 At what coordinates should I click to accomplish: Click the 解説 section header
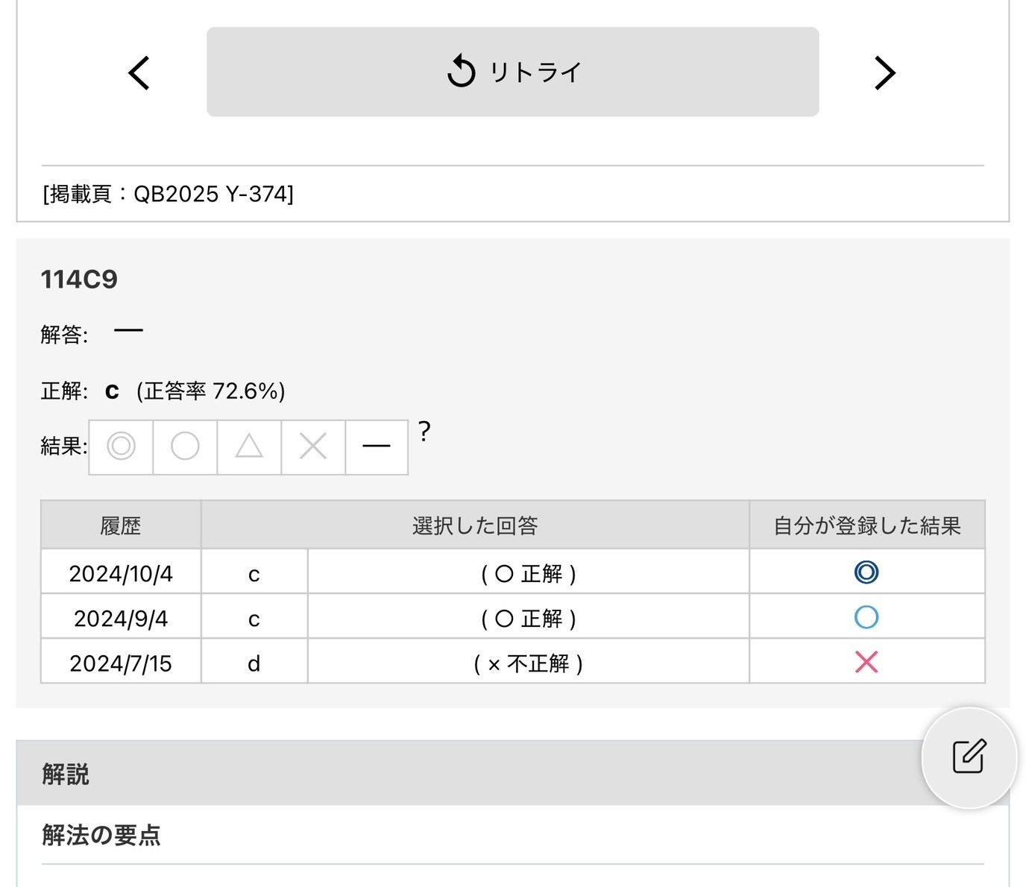pyautogui.click(x=66, y=774)
